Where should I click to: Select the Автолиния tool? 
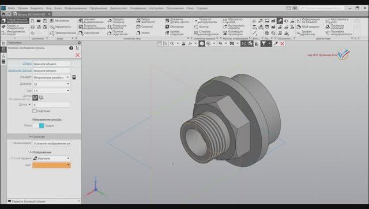coord(59,21)
